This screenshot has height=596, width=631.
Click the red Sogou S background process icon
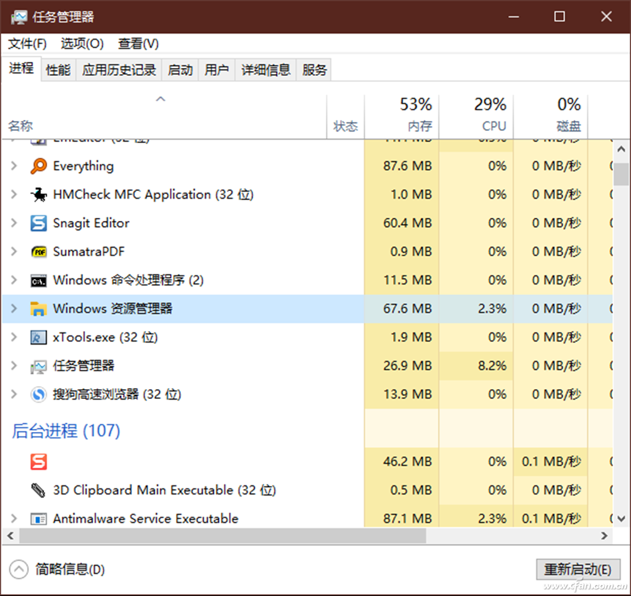(x=39, y=461)
